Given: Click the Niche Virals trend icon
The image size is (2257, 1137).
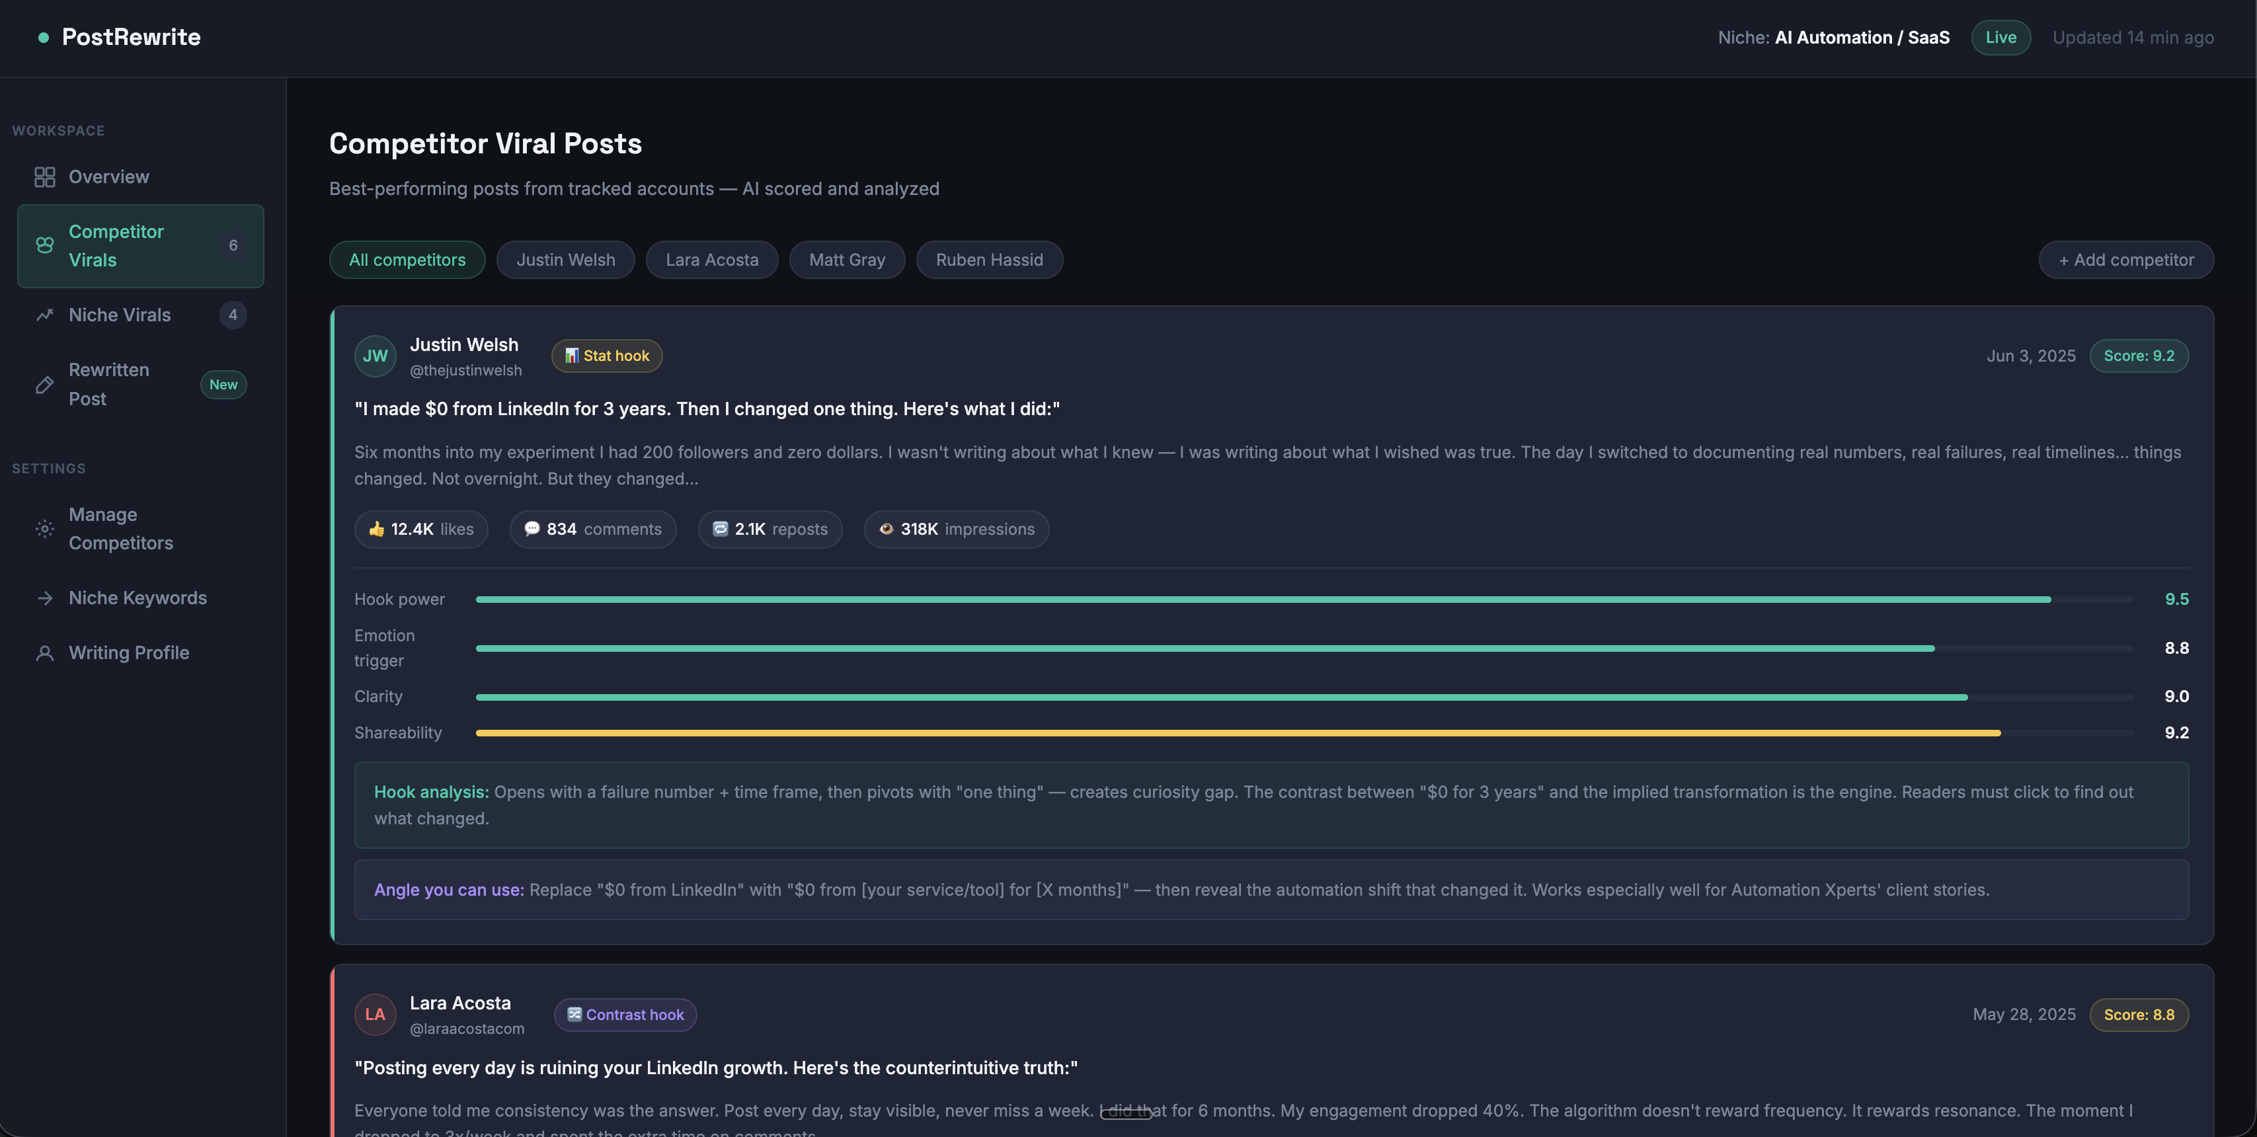Looking at the screenshot, I should [45, 315].
